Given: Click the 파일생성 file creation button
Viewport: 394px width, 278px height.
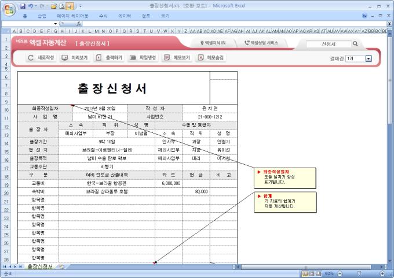Looking at the screenshot, I should 143,58.
